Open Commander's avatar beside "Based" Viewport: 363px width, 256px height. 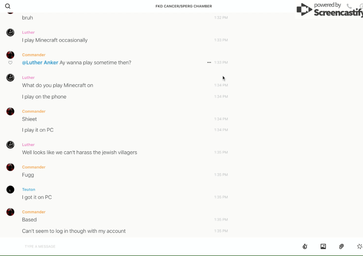(x=10, y=212)
